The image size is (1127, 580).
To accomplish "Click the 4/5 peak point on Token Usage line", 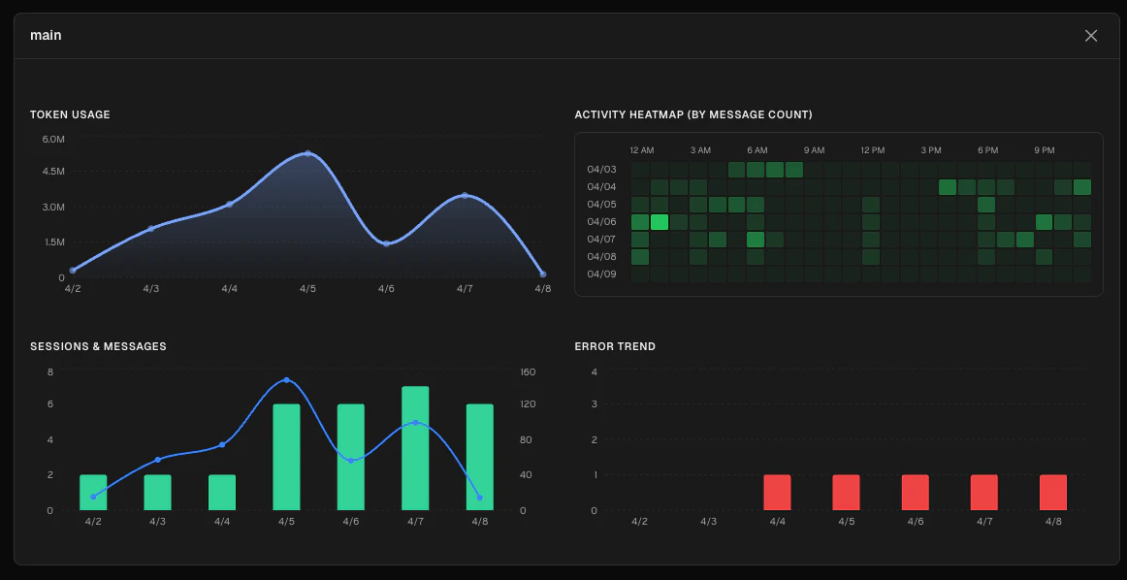I will (x=307, y=153).
